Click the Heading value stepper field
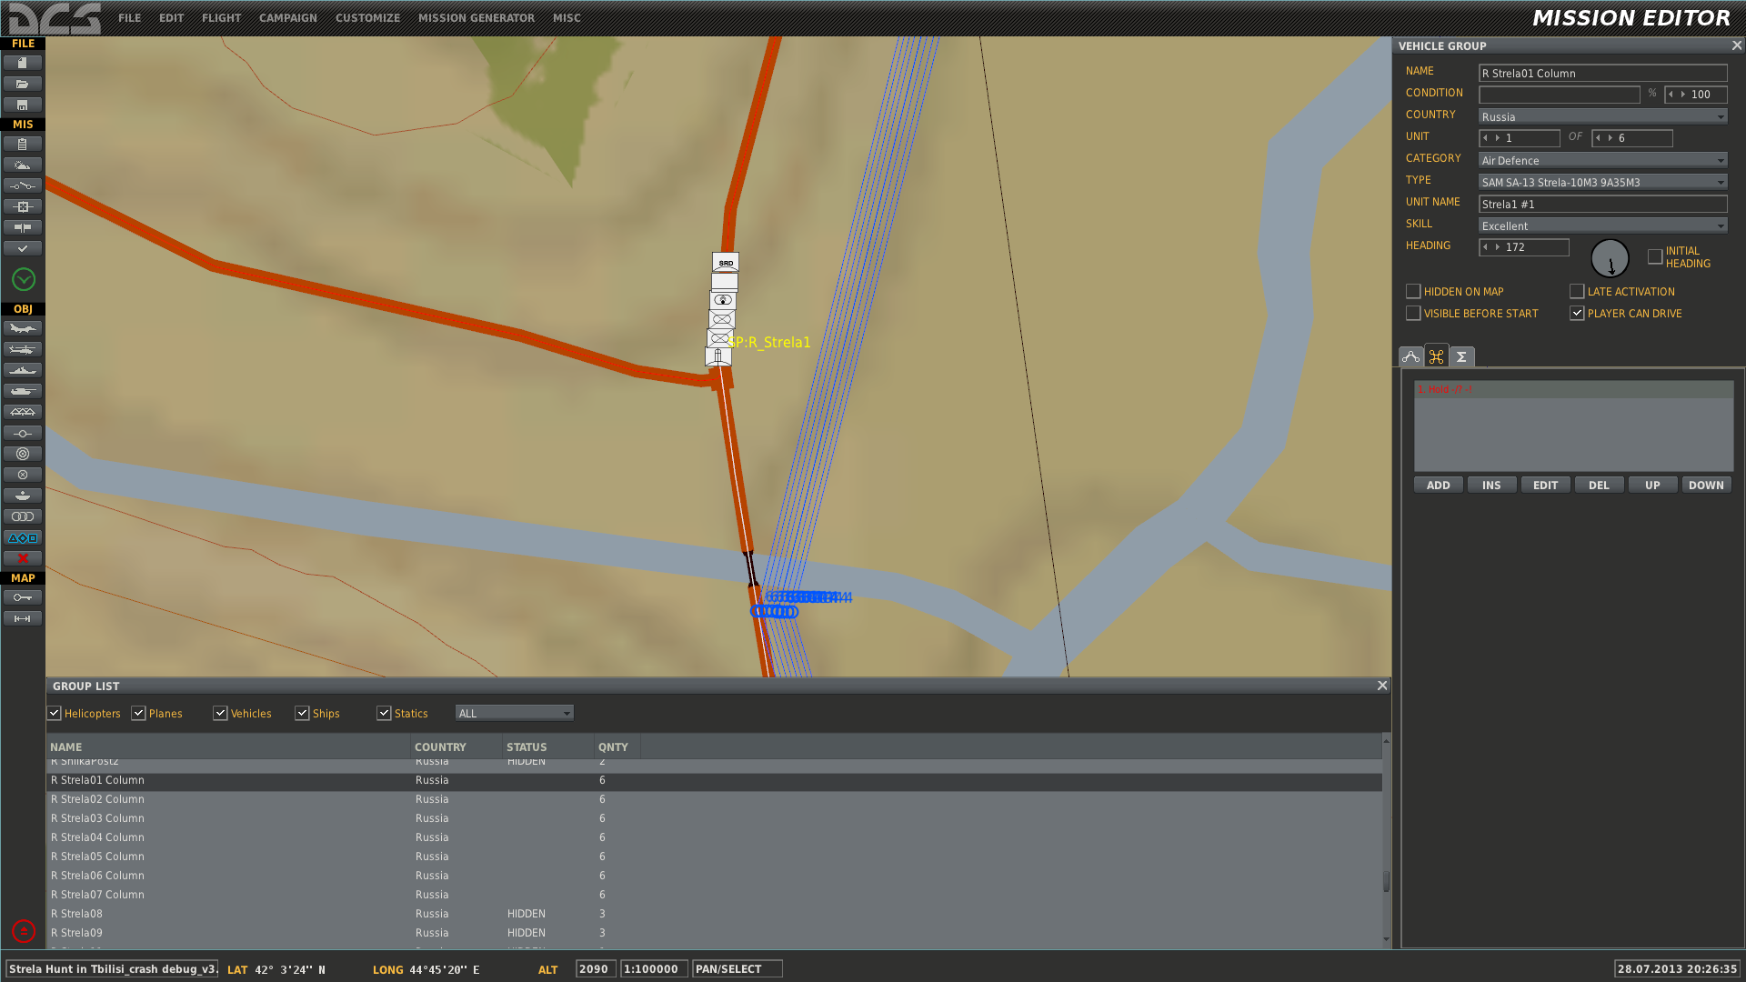The height and width of the screenshot is (982, 1746). click(x=1523, y=247)
